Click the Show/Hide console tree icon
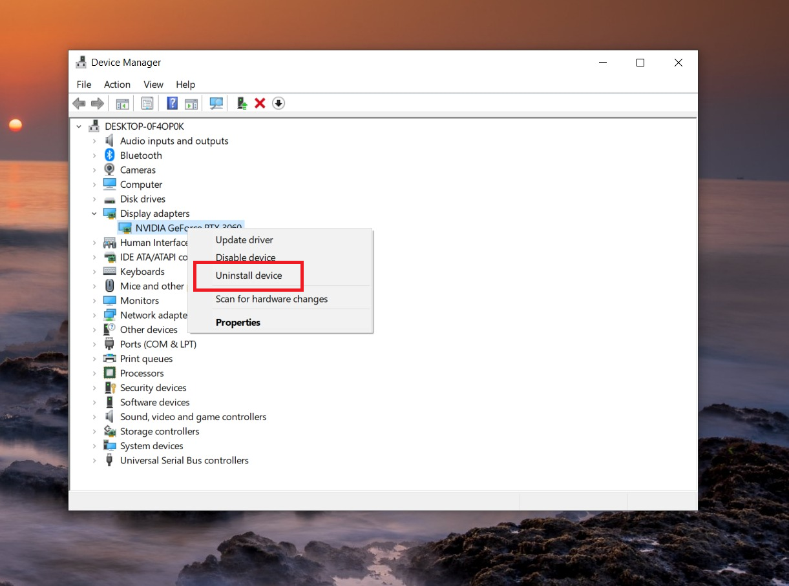The height and width of the screenshot is (586, 789). pos(122,103)
